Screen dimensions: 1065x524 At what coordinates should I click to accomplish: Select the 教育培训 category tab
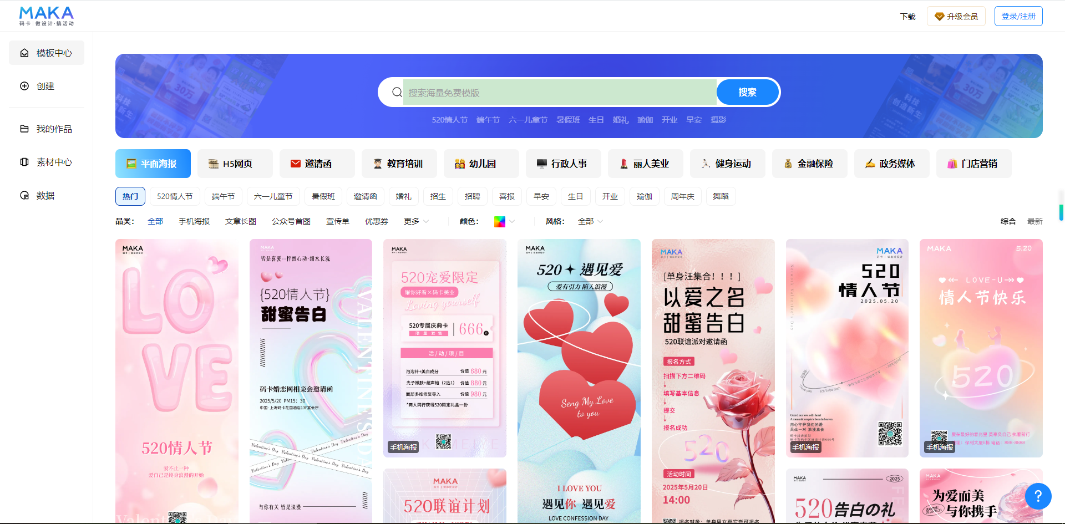(399, 164)
